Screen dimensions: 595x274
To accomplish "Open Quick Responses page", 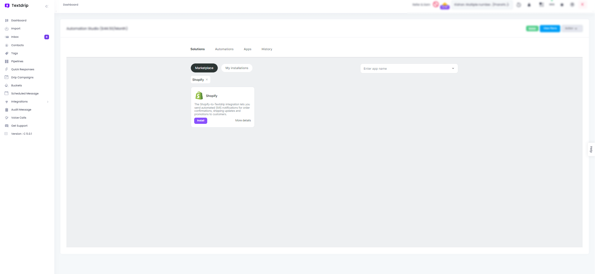I will pos(23,69).
